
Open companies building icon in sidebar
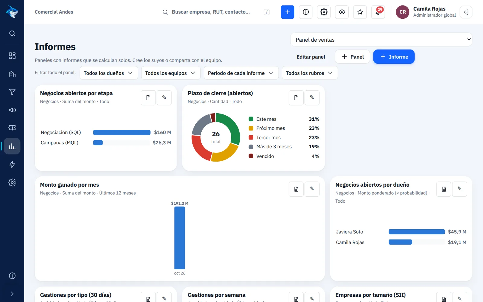pyautogui.click(x=12, y=74)
